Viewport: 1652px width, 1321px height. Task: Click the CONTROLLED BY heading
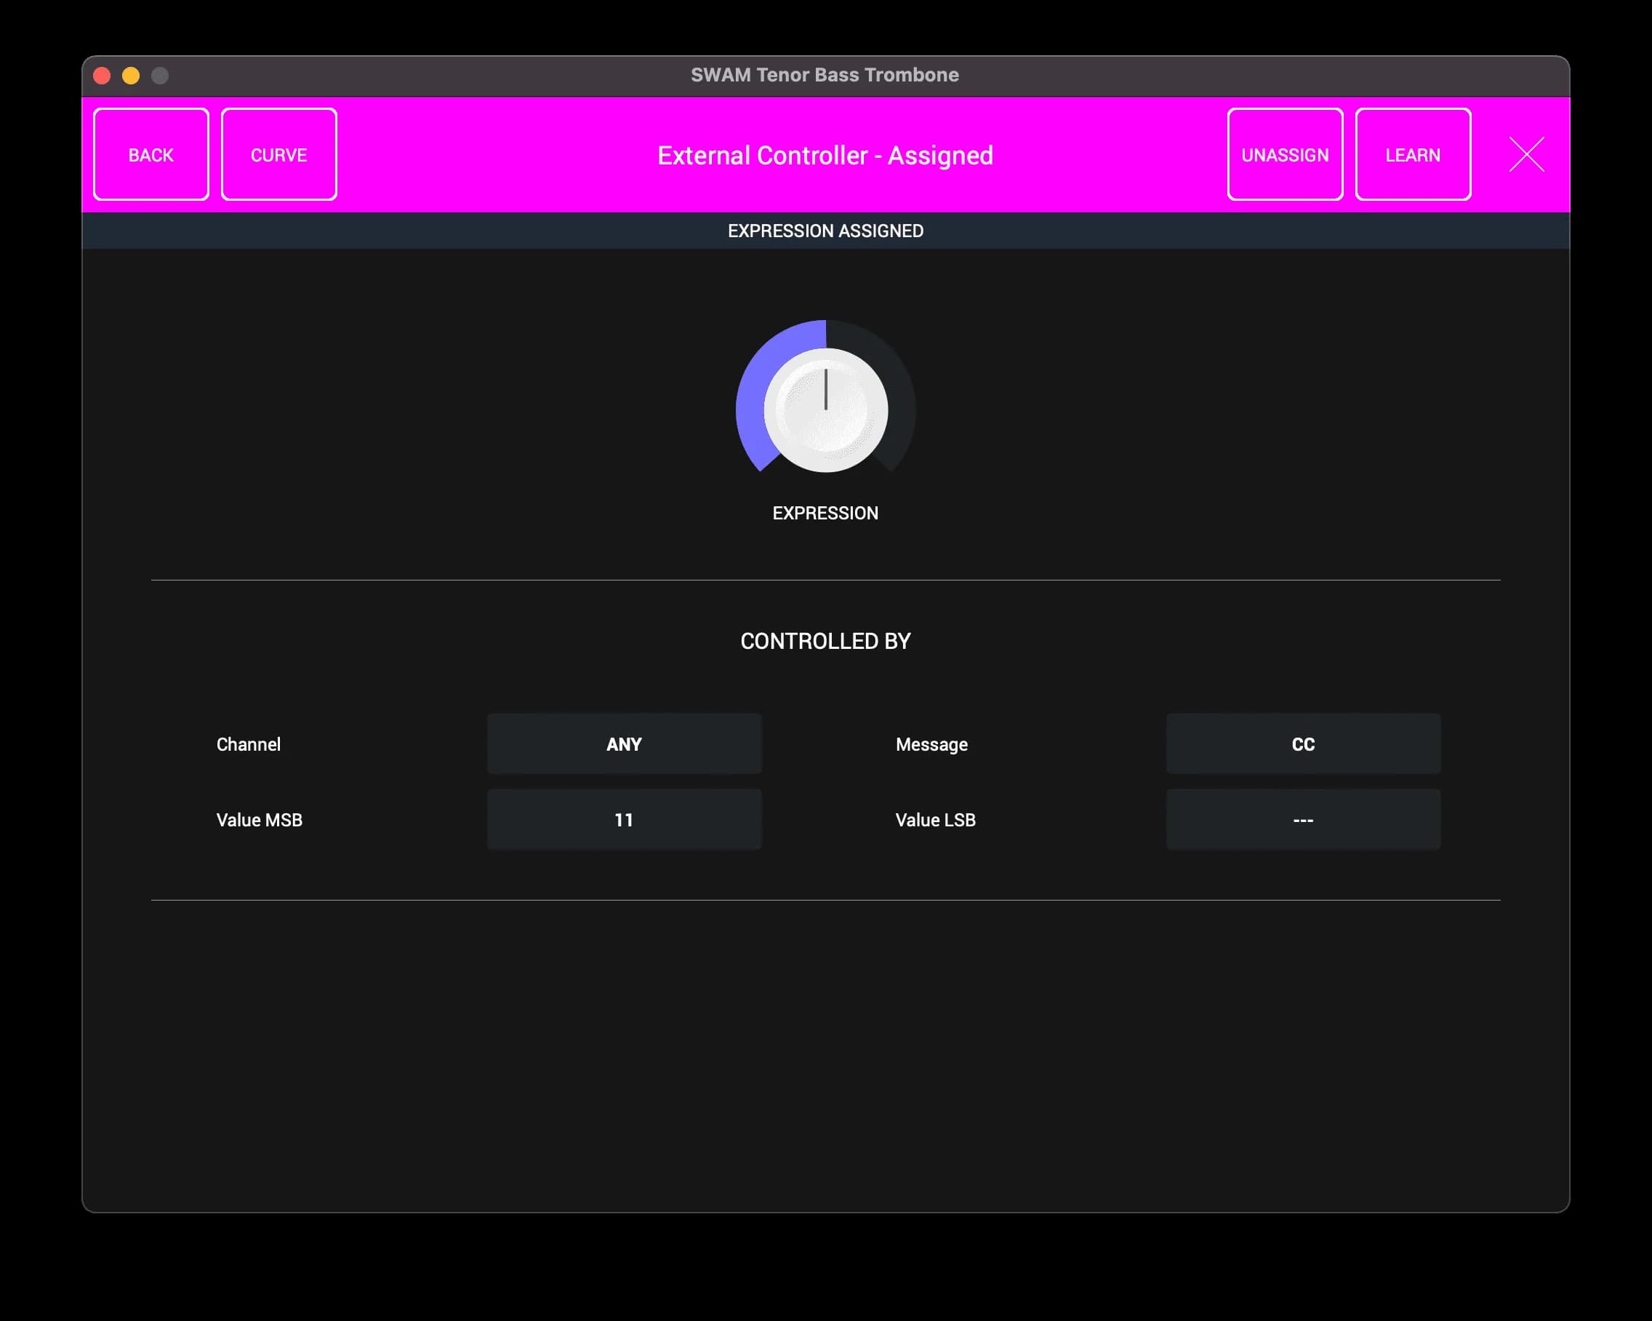[x=825, y=641]
